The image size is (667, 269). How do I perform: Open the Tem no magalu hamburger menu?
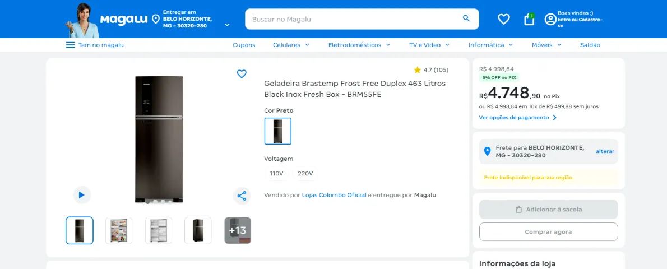70,45
